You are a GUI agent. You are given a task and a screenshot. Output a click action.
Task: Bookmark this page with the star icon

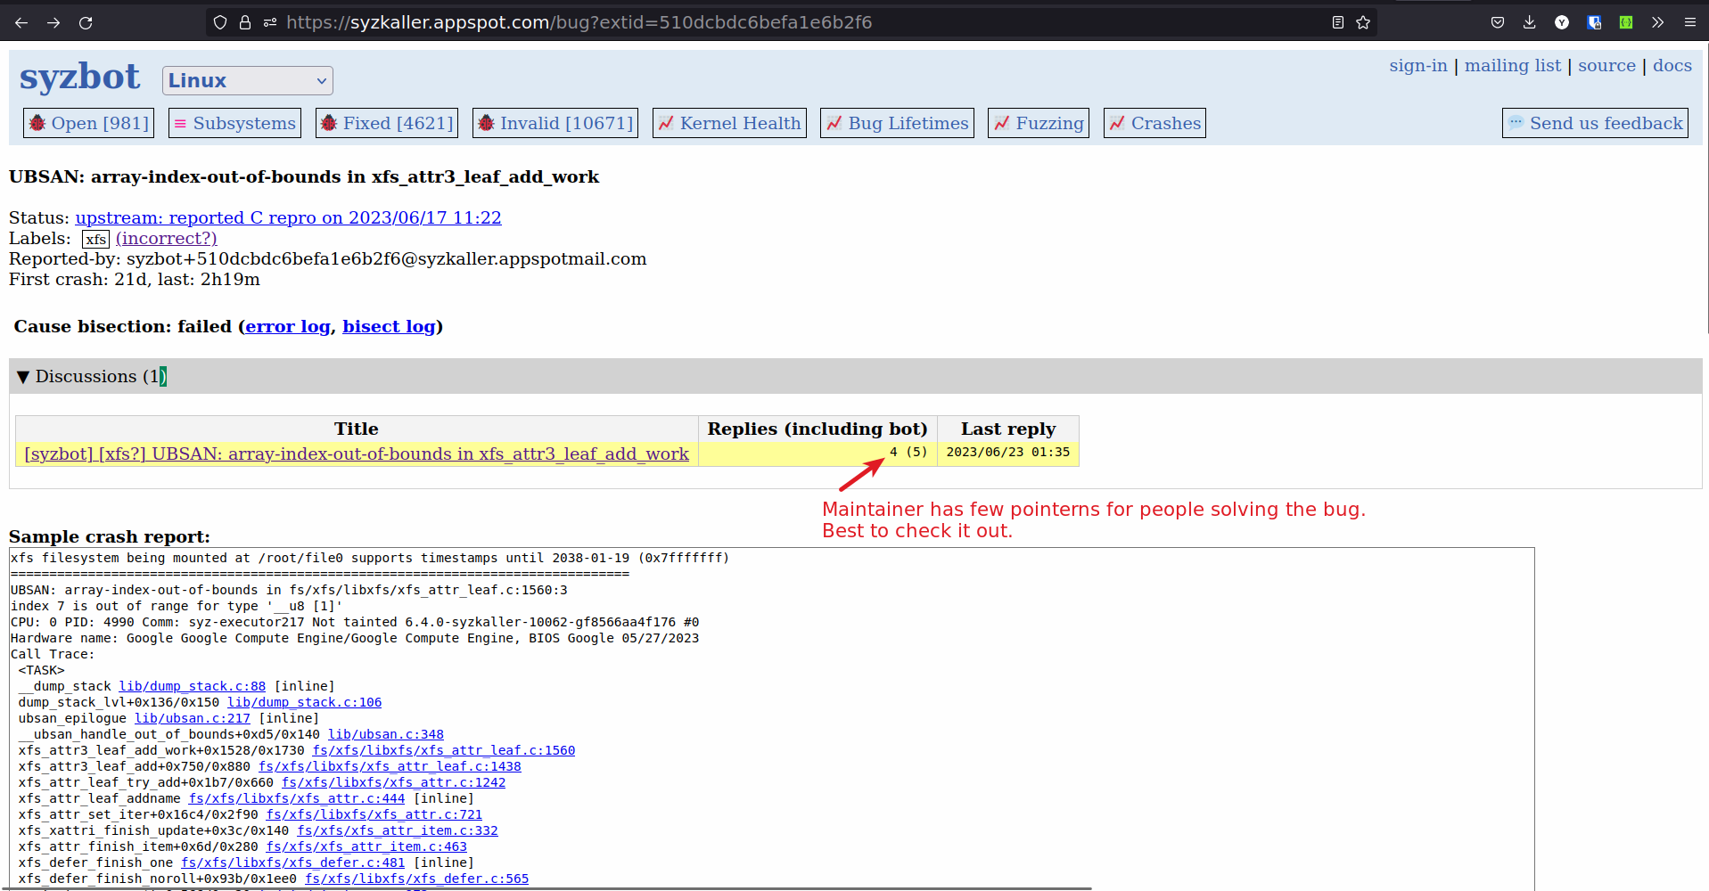(x=1363, y=22)
